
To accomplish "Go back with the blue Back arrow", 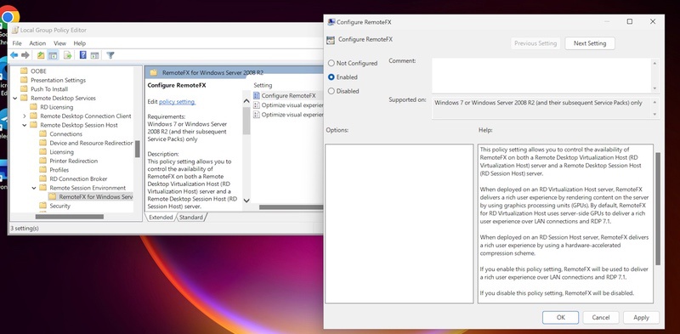I will click(x=14, y=55).
